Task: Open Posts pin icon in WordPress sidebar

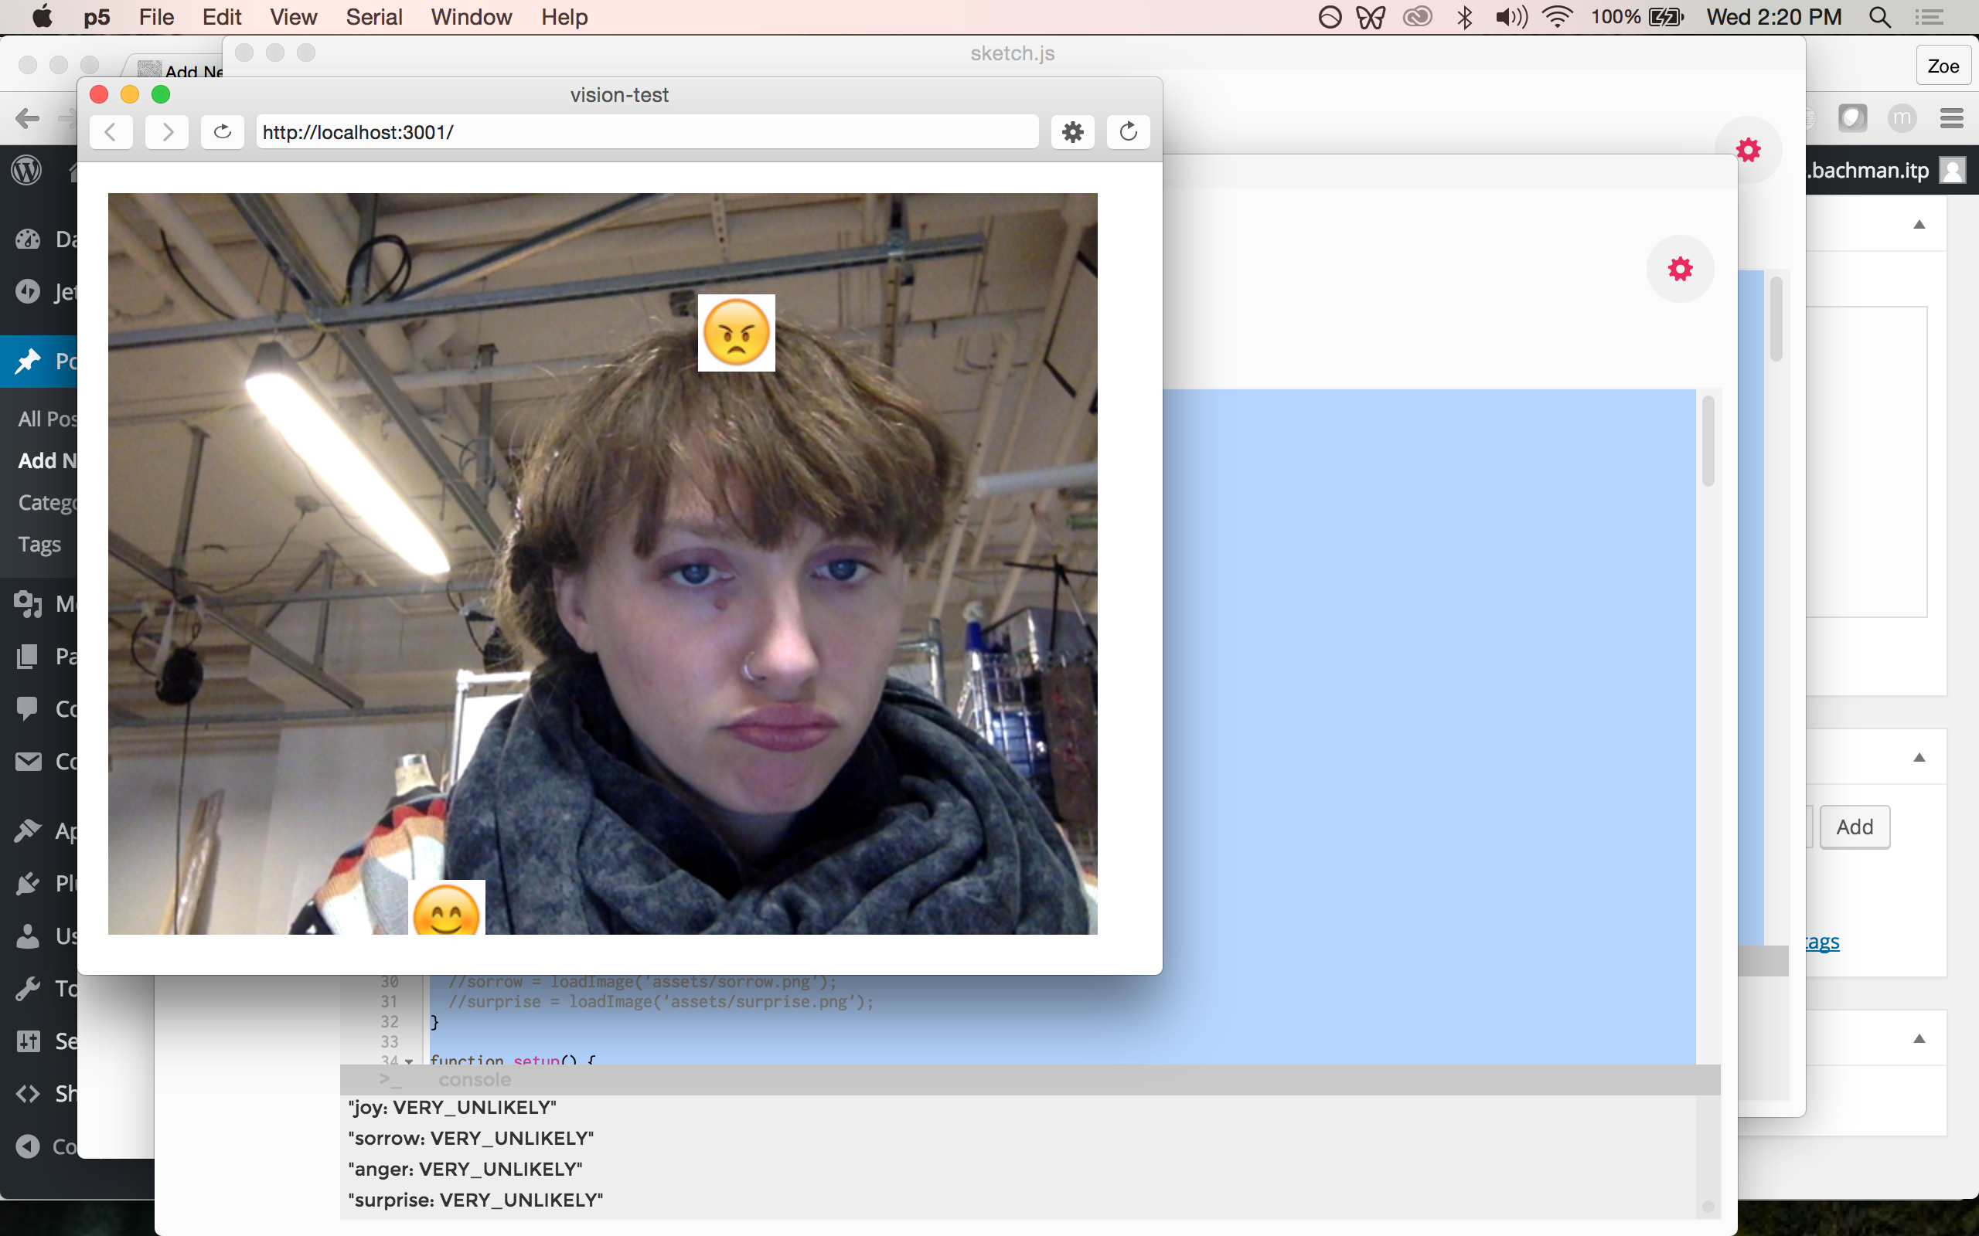Action: coord(28,361)
